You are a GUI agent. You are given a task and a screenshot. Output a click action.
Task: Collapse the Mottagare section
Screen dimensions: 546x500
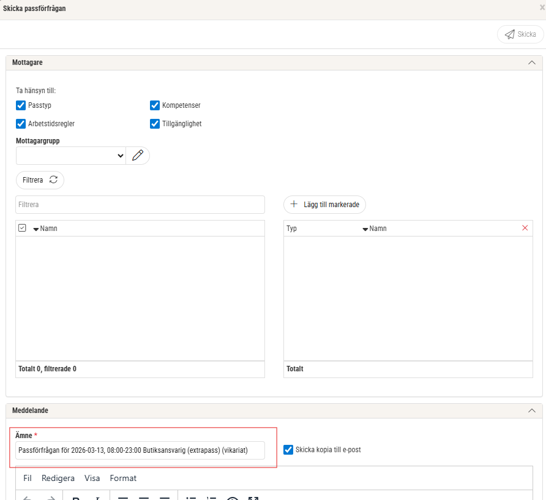[531, 63]
